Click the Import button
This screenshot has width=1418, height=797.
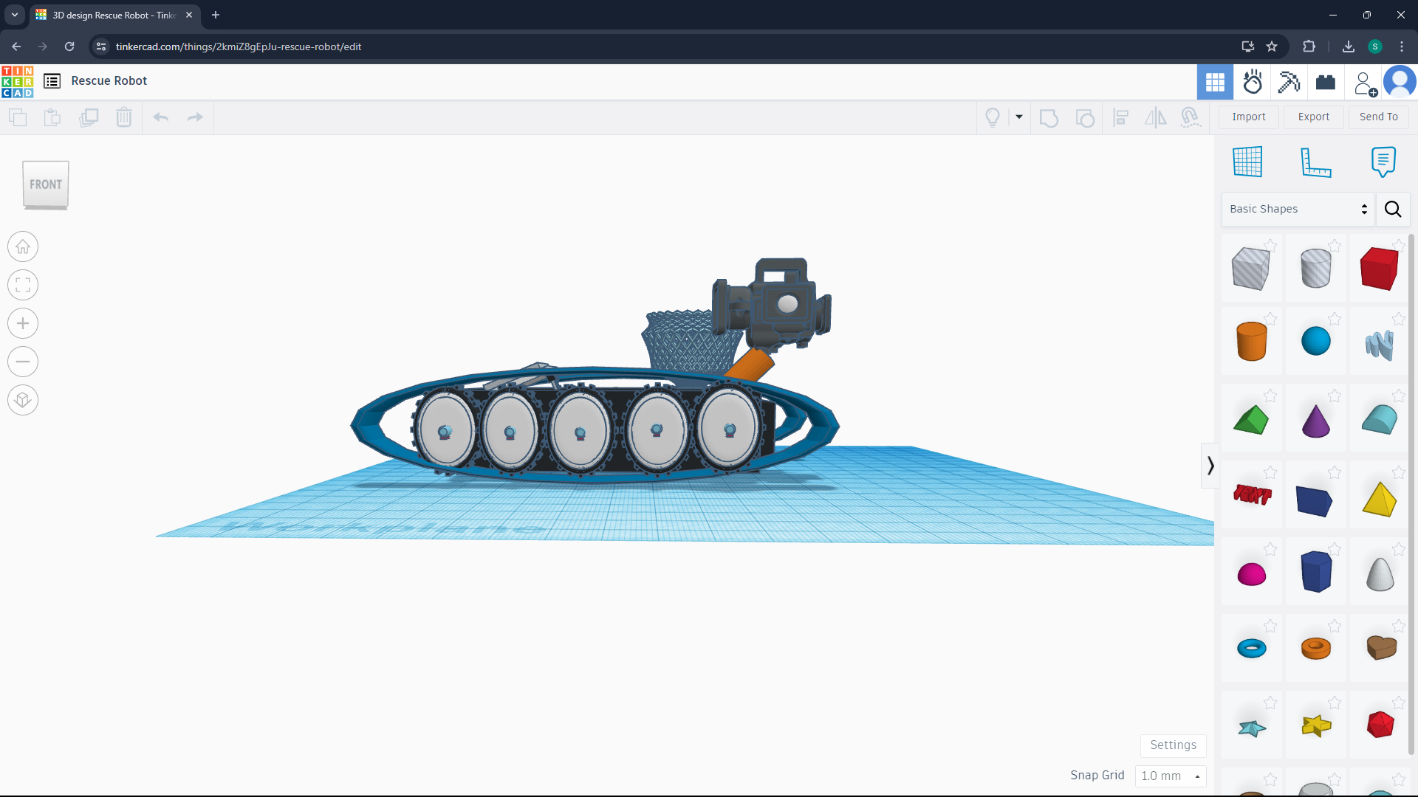1248,117
